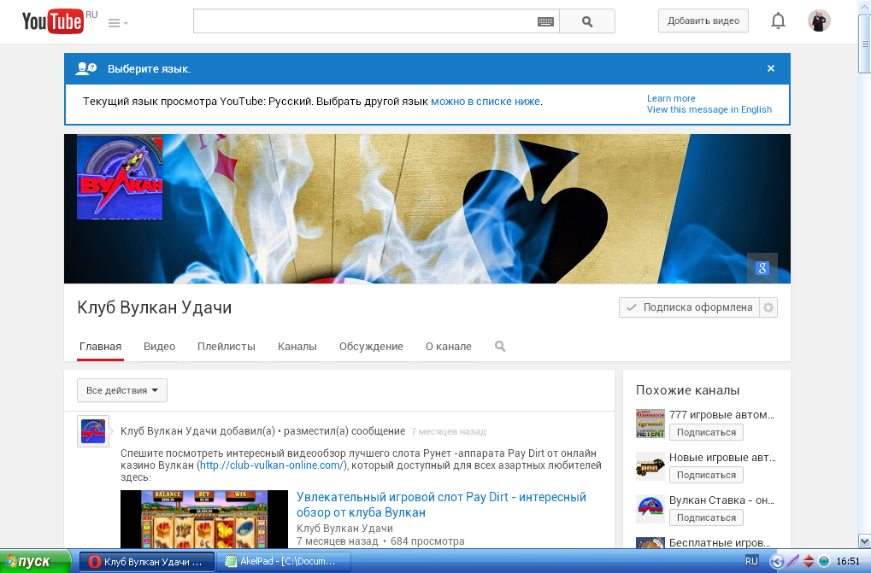Click the Вулкан Ставка channel icon
871x573 pixels.
pos(650,509)
